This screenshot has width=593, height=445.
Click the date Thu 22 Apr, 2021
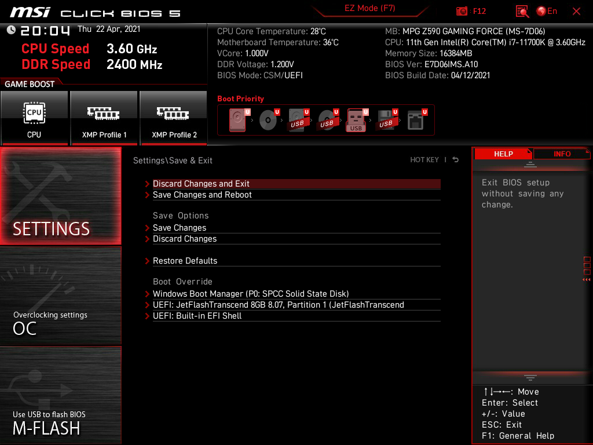click(x=109, y=29)
